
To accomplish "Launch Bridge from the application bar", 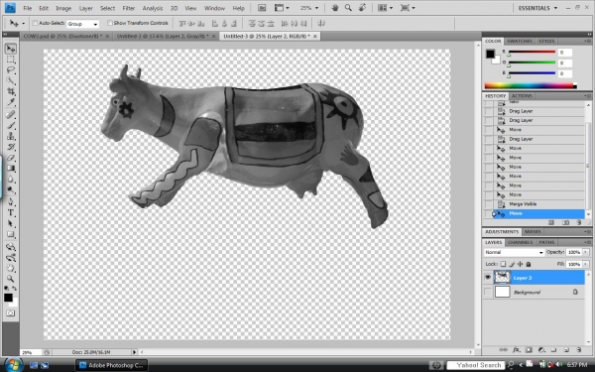I will (262, 8).
